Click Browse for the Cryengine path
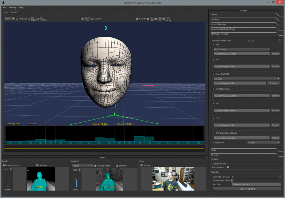This screenshot has width=285, height=198. [275, 96]
